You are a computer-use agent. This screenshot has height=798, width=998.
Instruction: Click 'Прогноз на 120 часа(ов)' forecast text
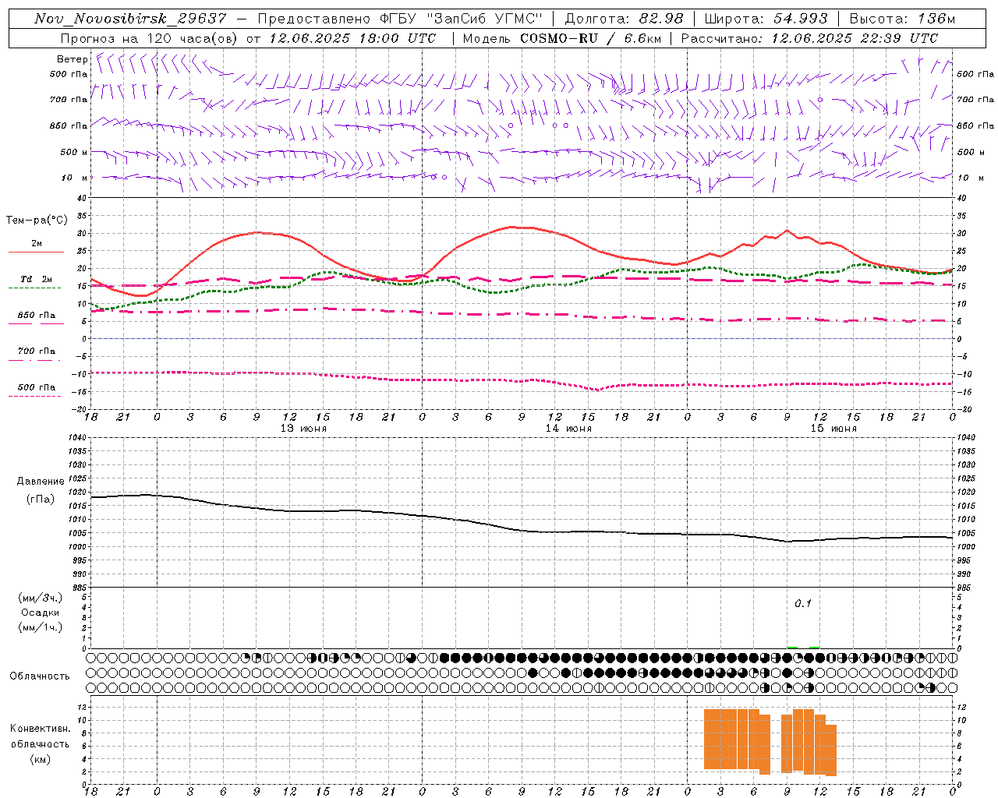click(150, 38)
